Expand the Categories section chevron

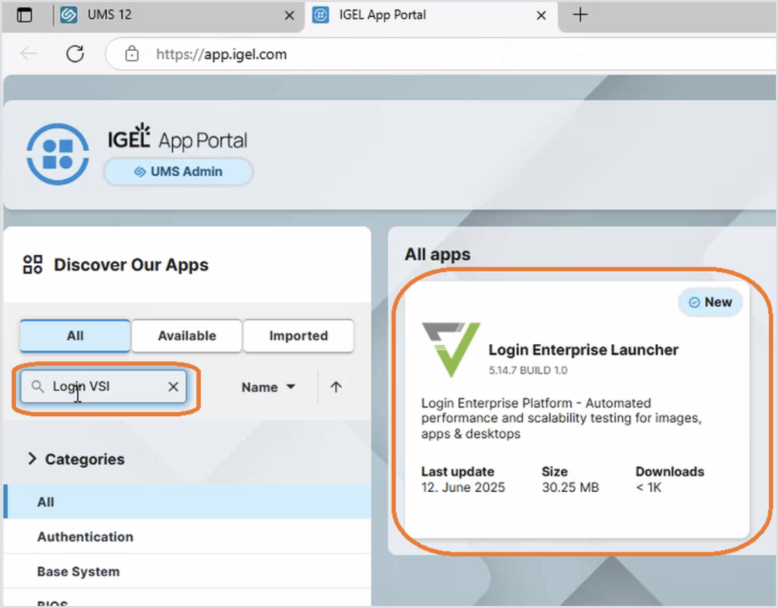[x=32, y=459]
